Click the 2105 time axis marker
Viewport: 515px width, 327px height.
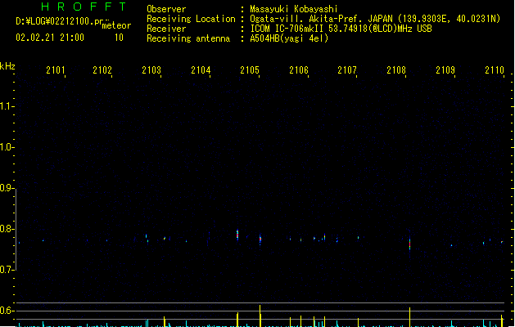(250, 70)
